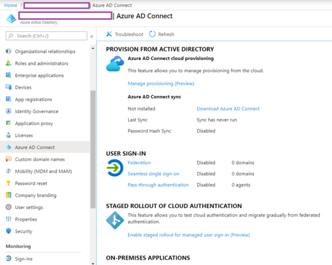The height and width of the screenshot is (265, 332).
Task: Click the Troubleshoot wrench icon
Action: tap(109, 34)
